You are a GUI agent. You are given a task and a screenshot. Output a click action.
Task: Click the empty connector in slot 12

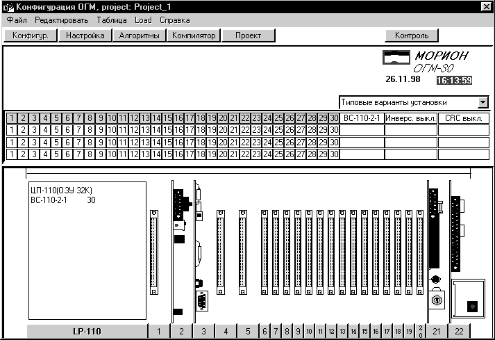pyautogui.click(x=331, y=252)
